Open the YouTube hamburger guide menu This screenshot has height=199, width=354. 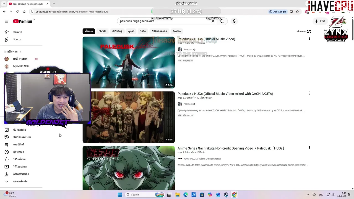click(7, 21)
